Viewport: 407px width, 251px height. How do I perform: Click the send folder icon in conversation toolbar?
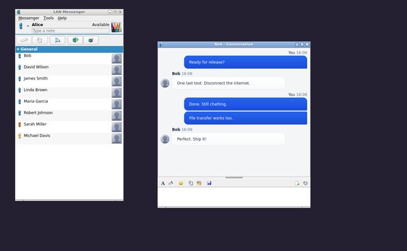tap(199, 183)
